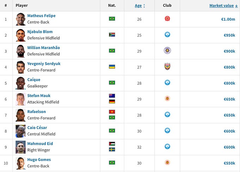Click Hugo Gomes's club crest icon
Screen dimensions: 240x172
click(167, 162)
